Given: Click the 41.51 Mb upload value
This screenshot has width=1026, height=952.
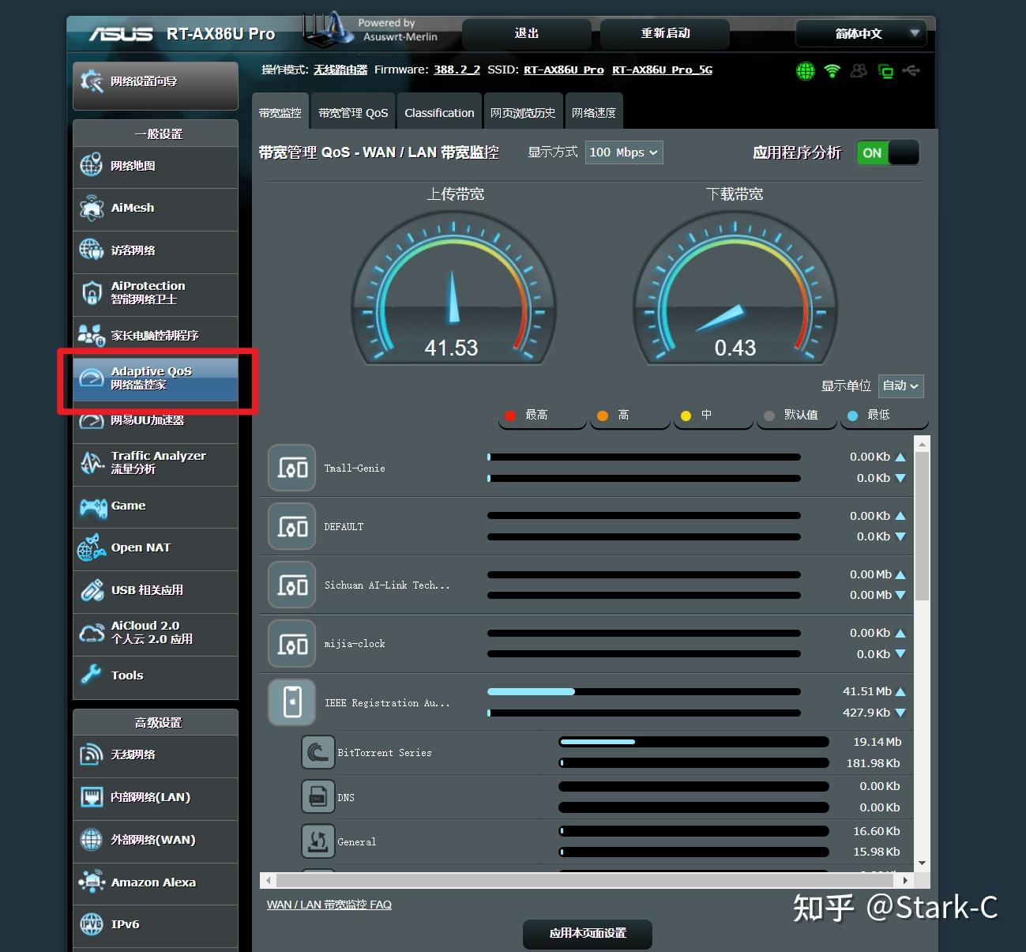Looking at the screenshot, I should pos(867,691).
